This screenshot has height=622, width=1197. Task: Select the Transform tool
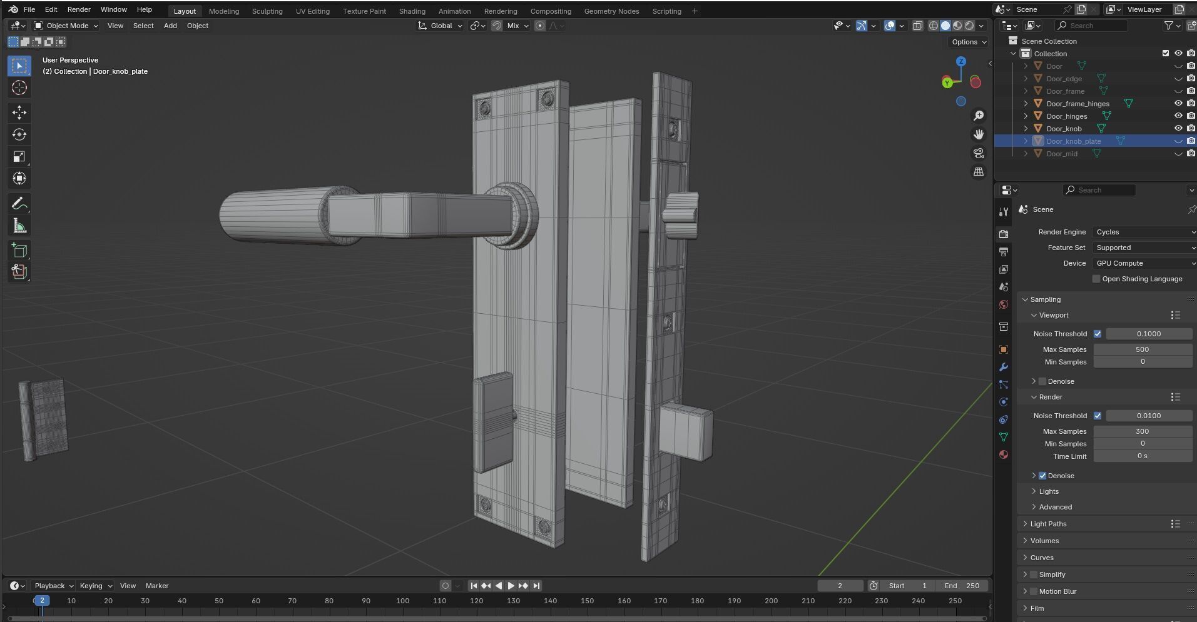click(x=19, y=178)
